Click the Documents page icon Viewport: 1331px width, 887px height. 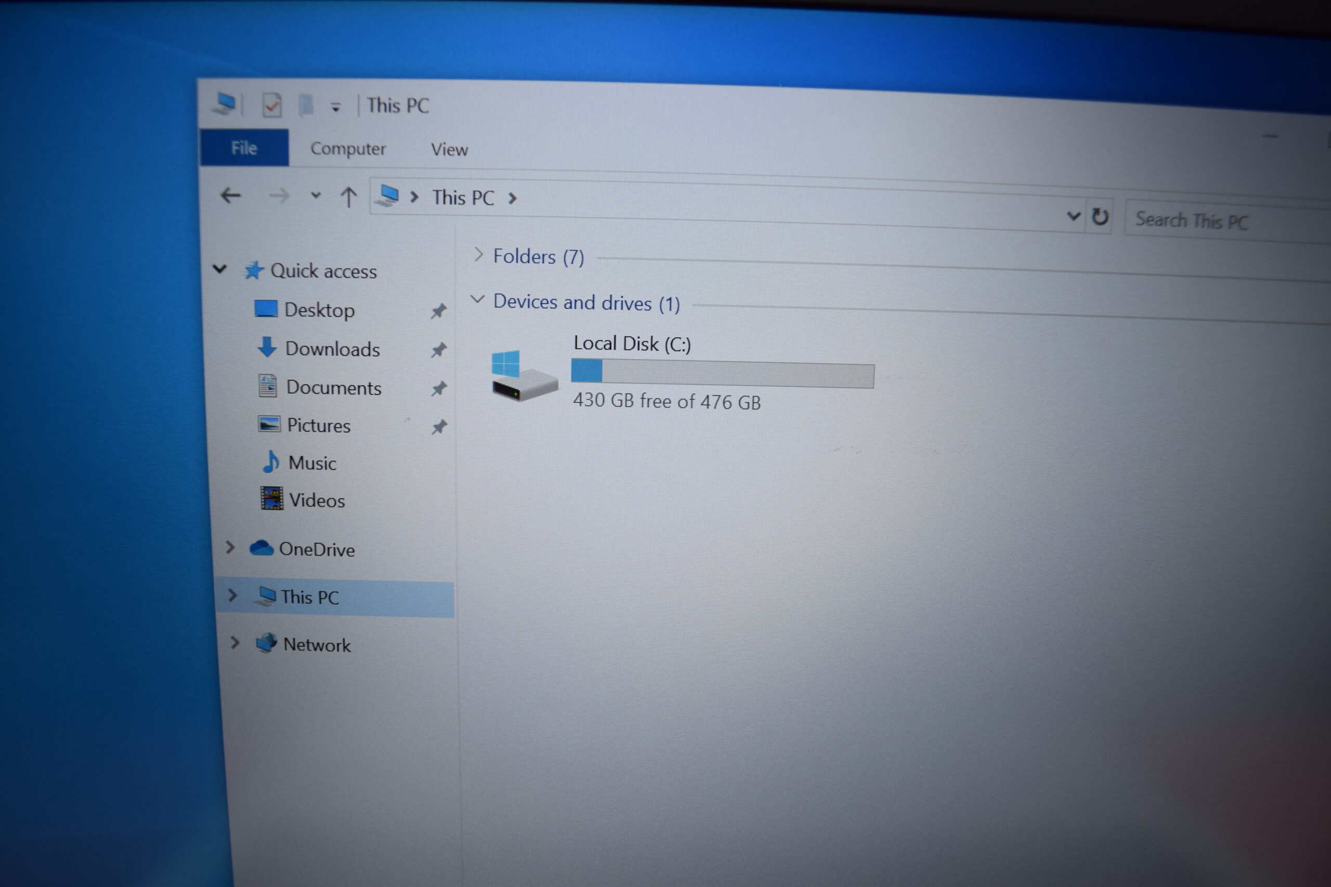point(267,386)
